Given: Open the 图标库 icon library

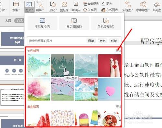Looking at the screenshot, I should pyautogui.click(x=64, y=6).
